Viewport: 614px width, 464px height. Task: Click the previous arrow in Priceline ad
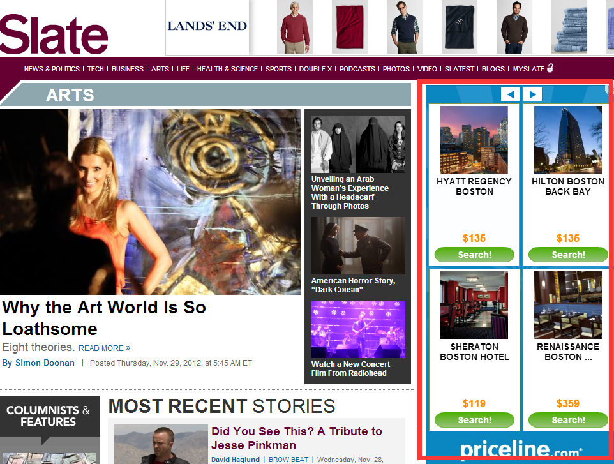(510, 94)
